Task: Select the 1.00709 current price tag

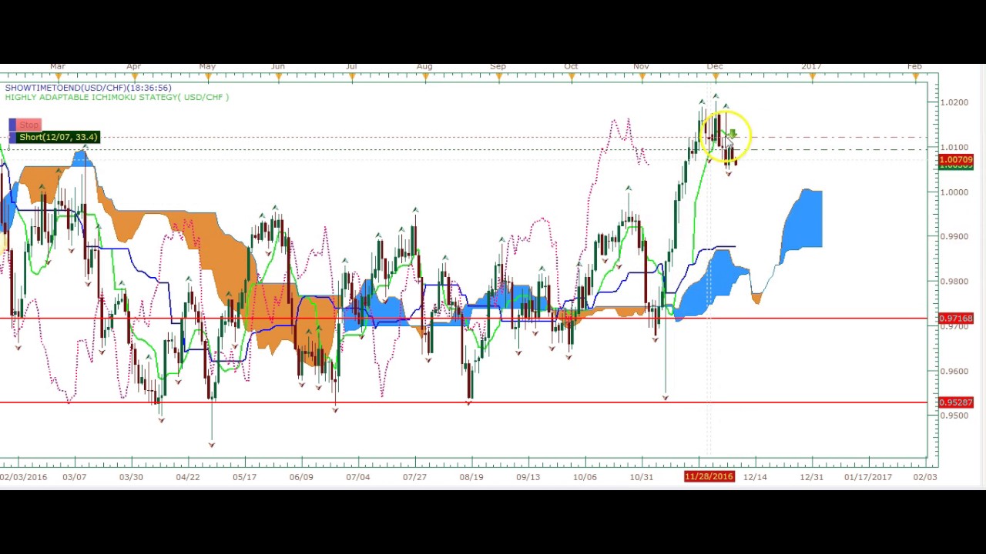Action: point(956,160)
